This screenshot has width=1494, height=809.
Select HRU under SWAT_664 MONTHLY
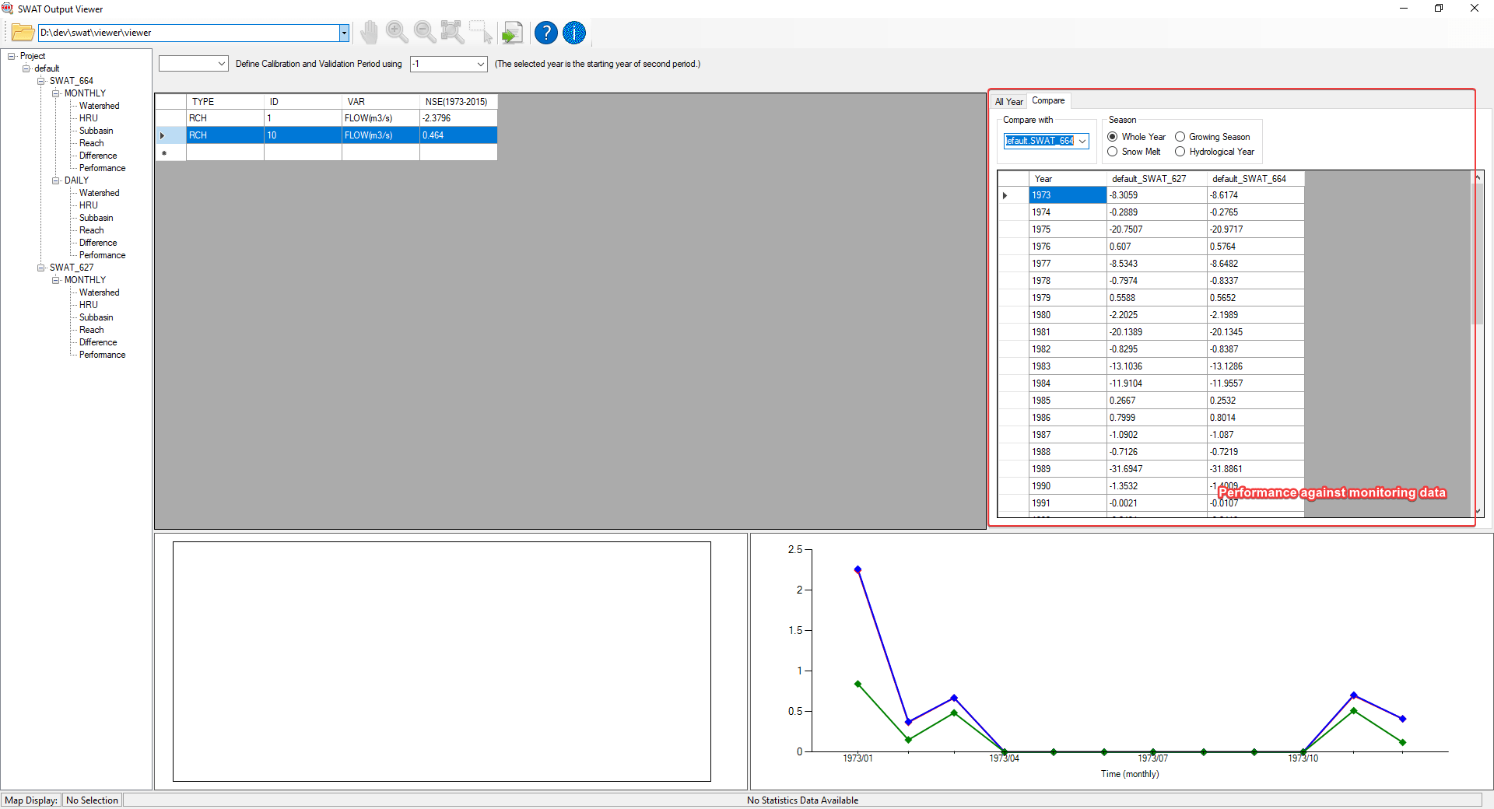[89, 118]
